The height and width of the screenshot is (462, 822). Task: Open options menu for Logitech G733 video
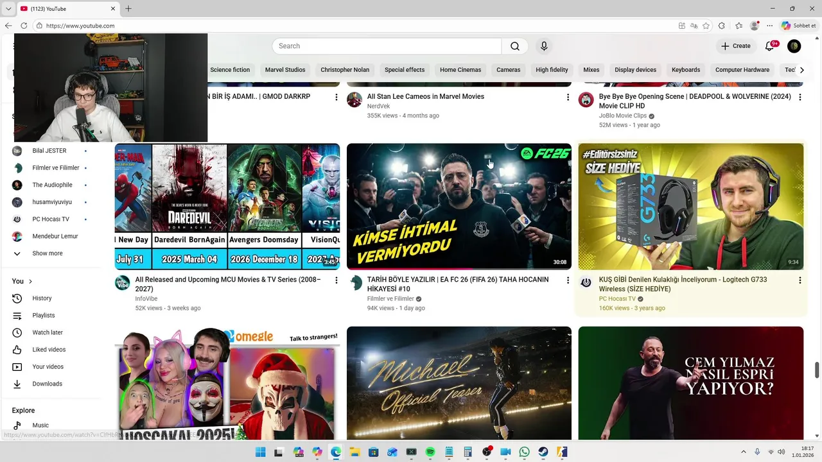800,280
